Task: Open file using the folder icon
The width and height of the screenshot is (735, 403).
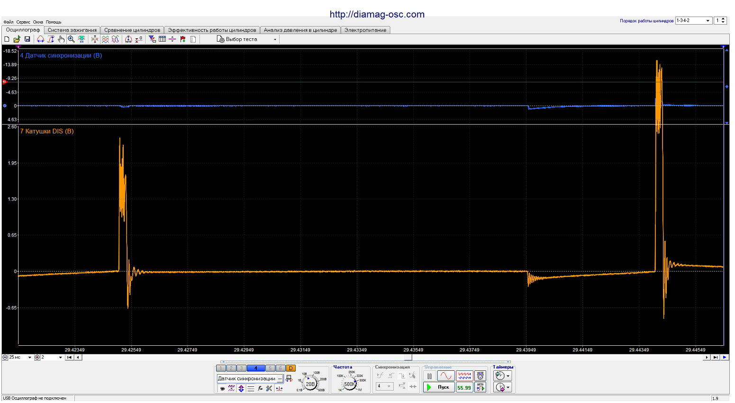Action: pos(17,39)
